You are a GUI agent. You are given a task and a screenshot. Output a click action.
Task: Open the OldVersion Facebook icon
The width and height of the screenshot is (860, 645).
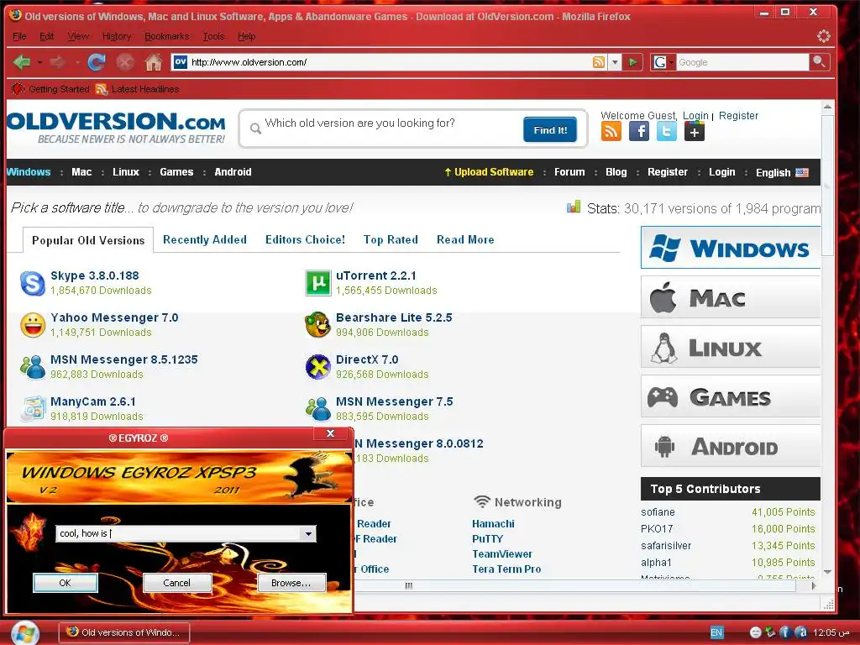click(639, 132)
